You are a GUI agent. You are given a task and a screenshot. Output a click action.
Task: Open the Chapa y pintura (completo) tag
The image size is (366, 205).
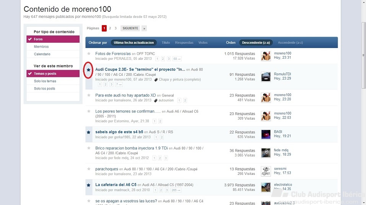[x=180, y=79]
